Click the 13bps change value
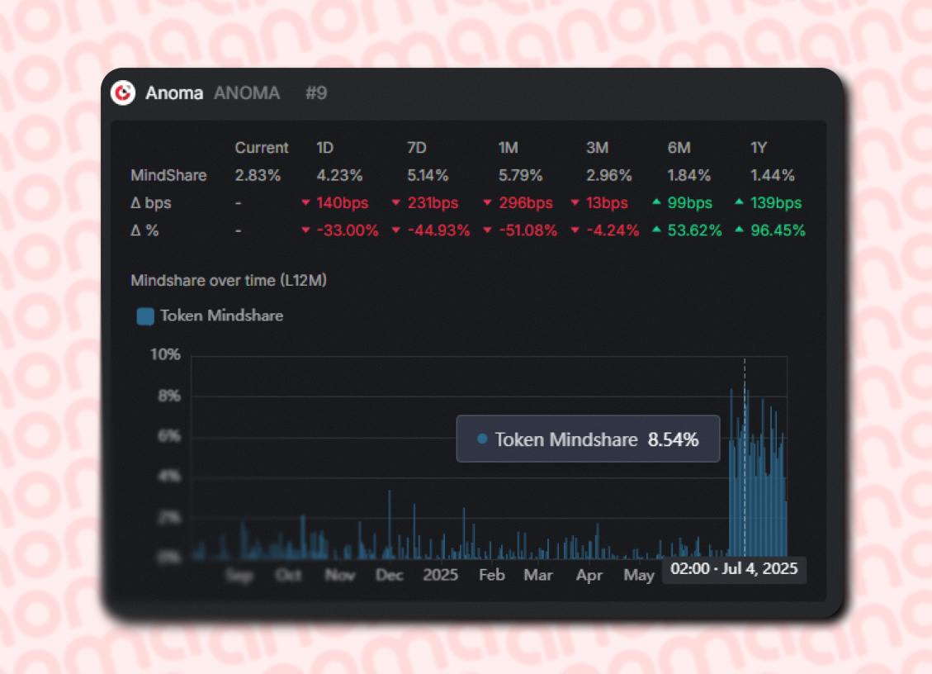932x674 pixels. [607, 203]
